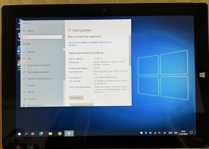Follow the Безопасность Windows details link
This screenshot has width=209, height=149.
[x=90, y=44]
